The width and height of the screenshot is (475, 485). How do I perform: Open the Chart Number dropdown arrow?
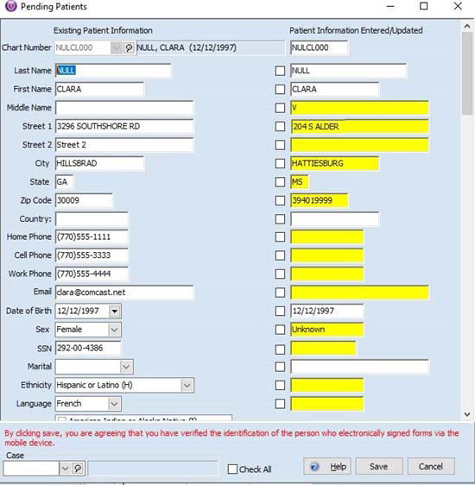pyautogui.click(x=116, y=48)
